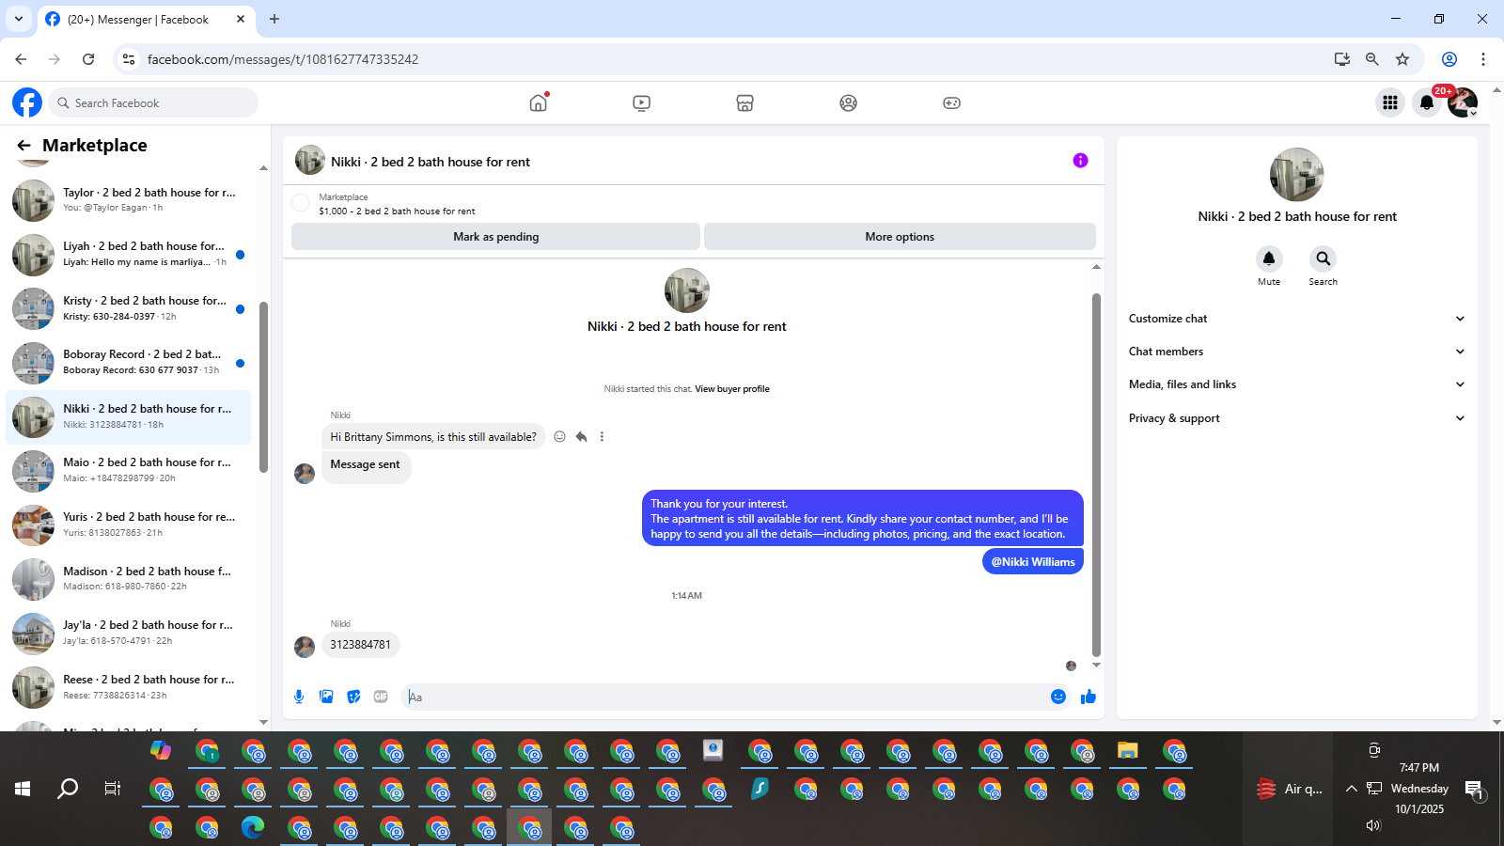Go back from Marketplace chats list
The image size is (1504, 846).
(x=23, y=146)
